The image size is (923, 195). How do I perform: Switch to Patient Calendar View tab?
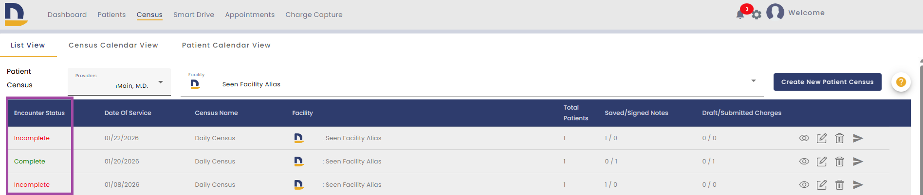coord(226,45)
